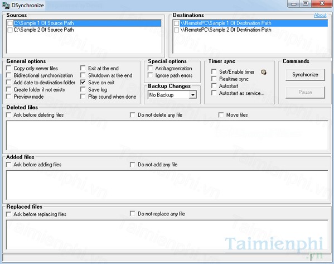Check Do not delete any file
Image resolution: width=334 pixels, height=264 pixels.
133,115
